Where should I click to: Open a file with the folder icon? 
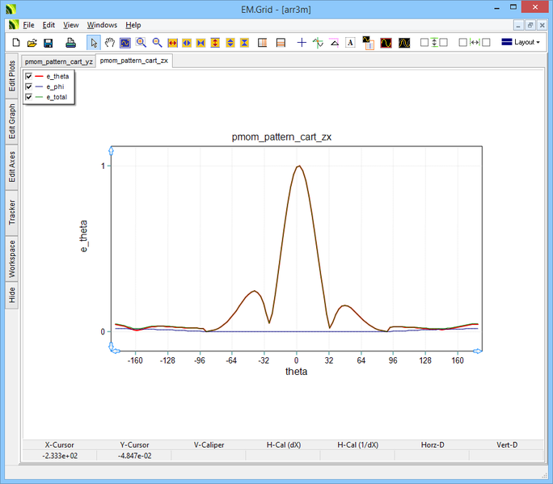[x=32, y=42]
